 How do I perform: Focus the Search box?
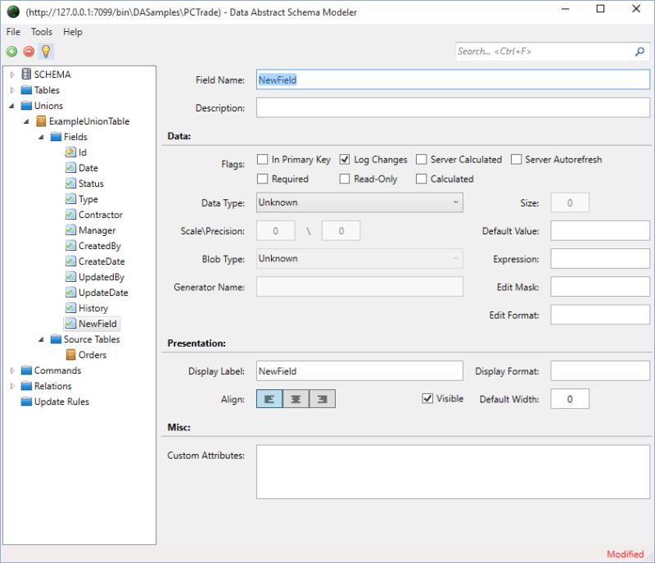tap(545, 52)
